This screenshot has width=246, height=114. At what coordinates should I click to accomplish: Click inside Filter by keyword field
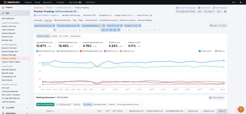coord(43,30)
